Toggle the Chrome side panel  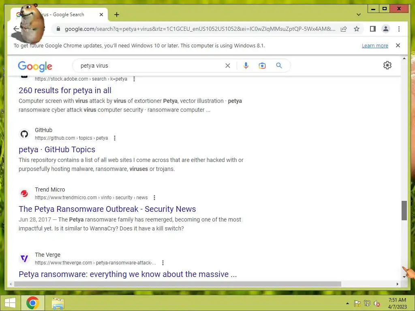373,29
